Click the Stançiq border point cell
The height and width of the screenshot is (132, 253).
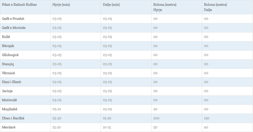(x=8, y=64)
